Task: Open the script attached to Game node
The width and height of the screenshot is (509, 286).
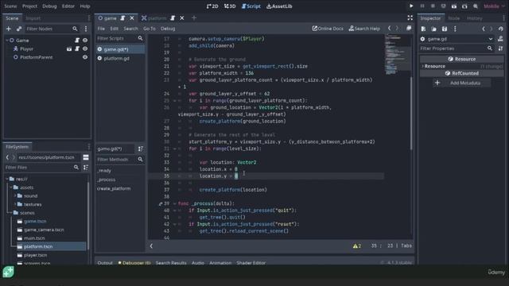Action: point(77,41)
